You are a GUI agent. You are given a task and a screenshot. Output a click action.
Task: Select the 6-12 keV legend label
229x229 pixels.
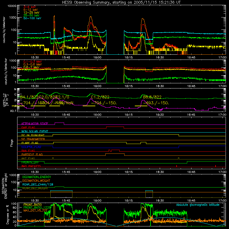click(31, 10)
